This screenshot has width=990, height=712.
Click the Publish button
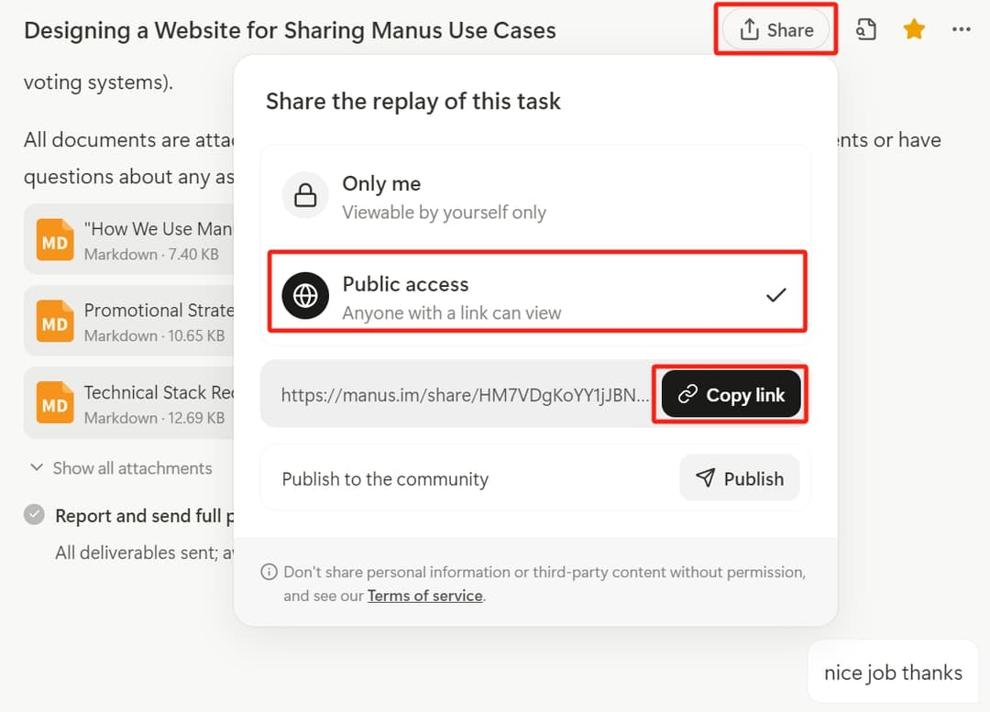(740, 477)
